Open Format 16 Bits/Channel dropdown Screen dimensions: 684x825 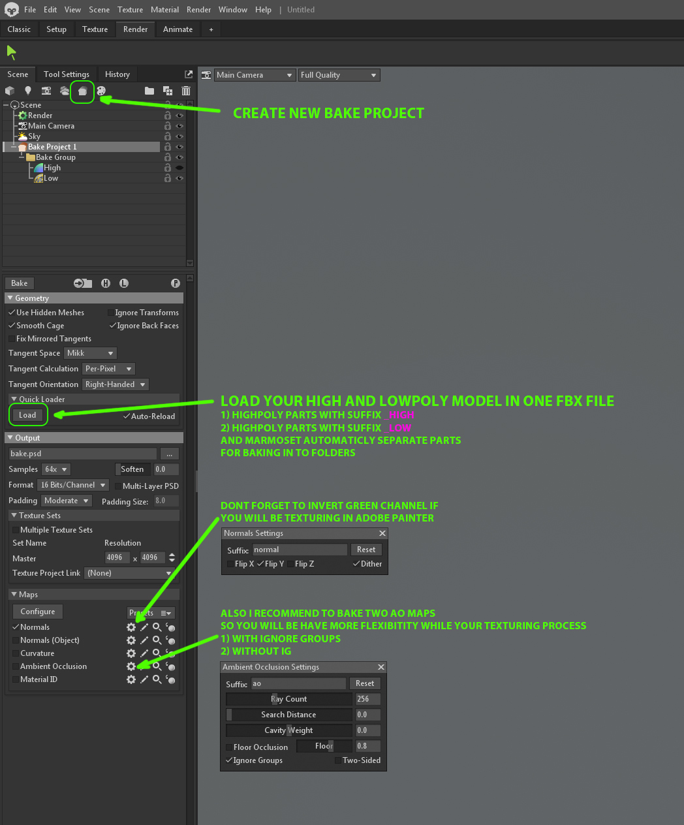click(x=73, y=485)
